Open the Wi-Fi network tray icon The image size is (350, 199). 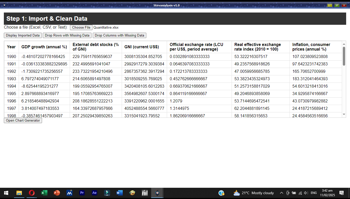[300, 193]
